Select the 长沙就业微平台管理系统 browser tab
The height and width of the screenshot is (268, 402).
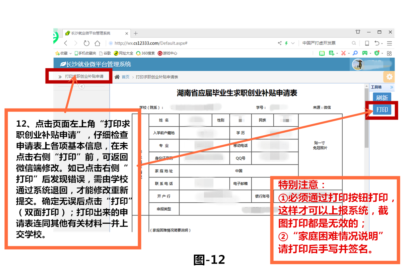[x=90, y=33]
